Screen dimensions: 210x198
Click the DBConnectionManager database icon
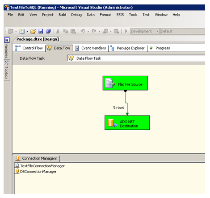17,171
